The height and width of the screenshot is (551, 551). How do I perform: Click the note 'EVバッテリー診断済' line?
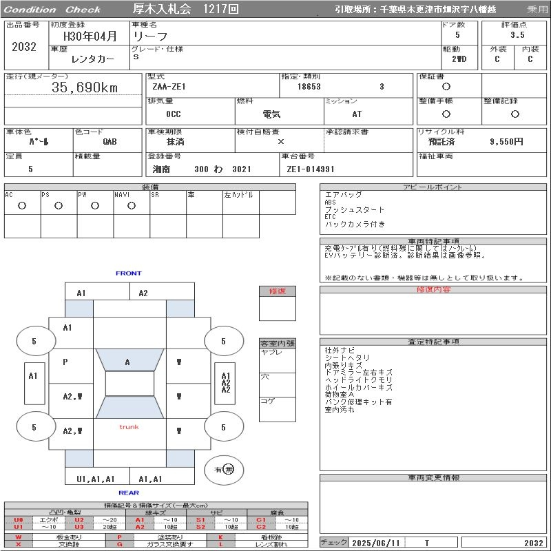405,256
